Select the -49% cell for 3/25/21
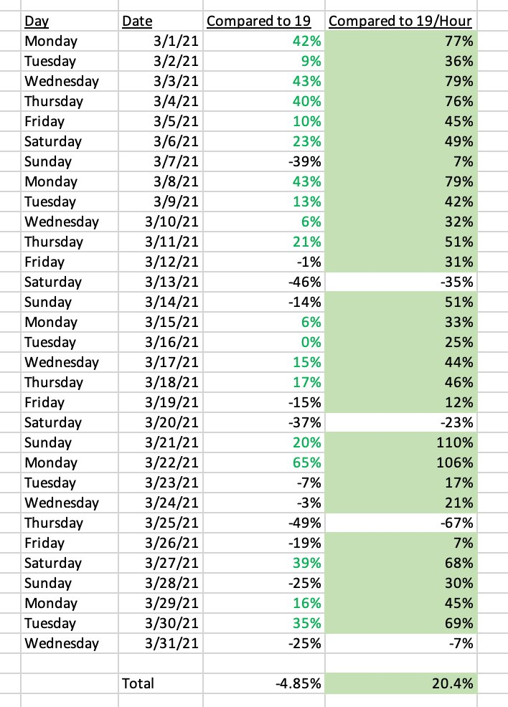The height and width of the screenshot is (707, 508). pyautogui.click(x=264, y=523)
